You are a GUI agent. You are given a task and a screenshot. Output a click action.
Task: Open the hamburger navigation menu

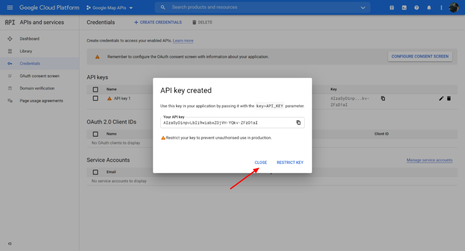[x=10, y=7]
